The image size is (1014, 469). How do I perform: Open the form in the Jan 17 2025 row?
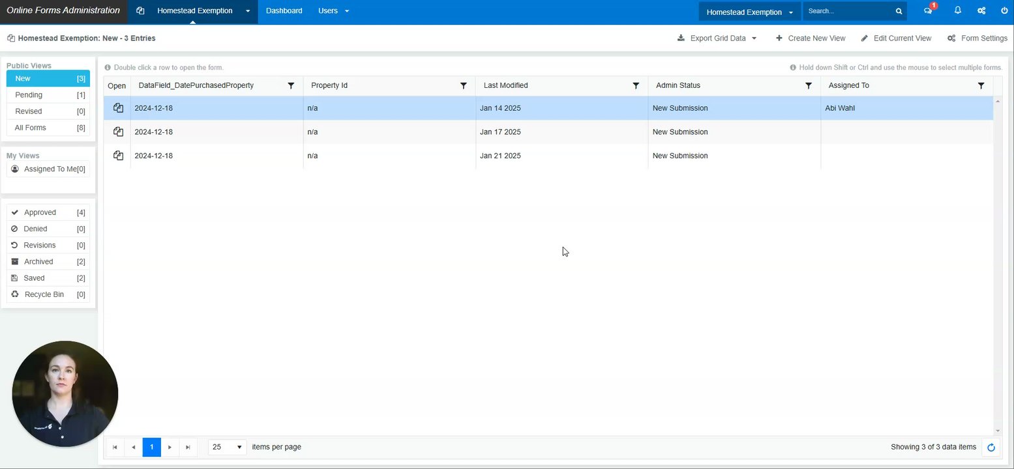click(x=118, y=132)
